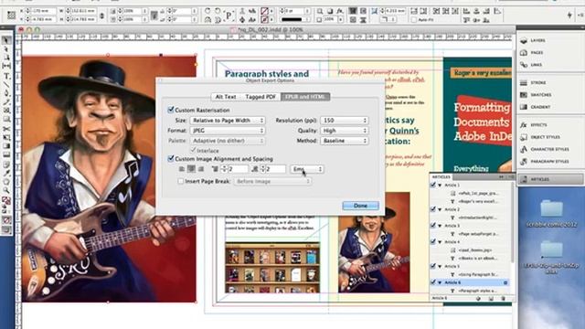Screen dimensions: 585x329
Task: Open the Links panel icon
Action: (x=524, y=65)
